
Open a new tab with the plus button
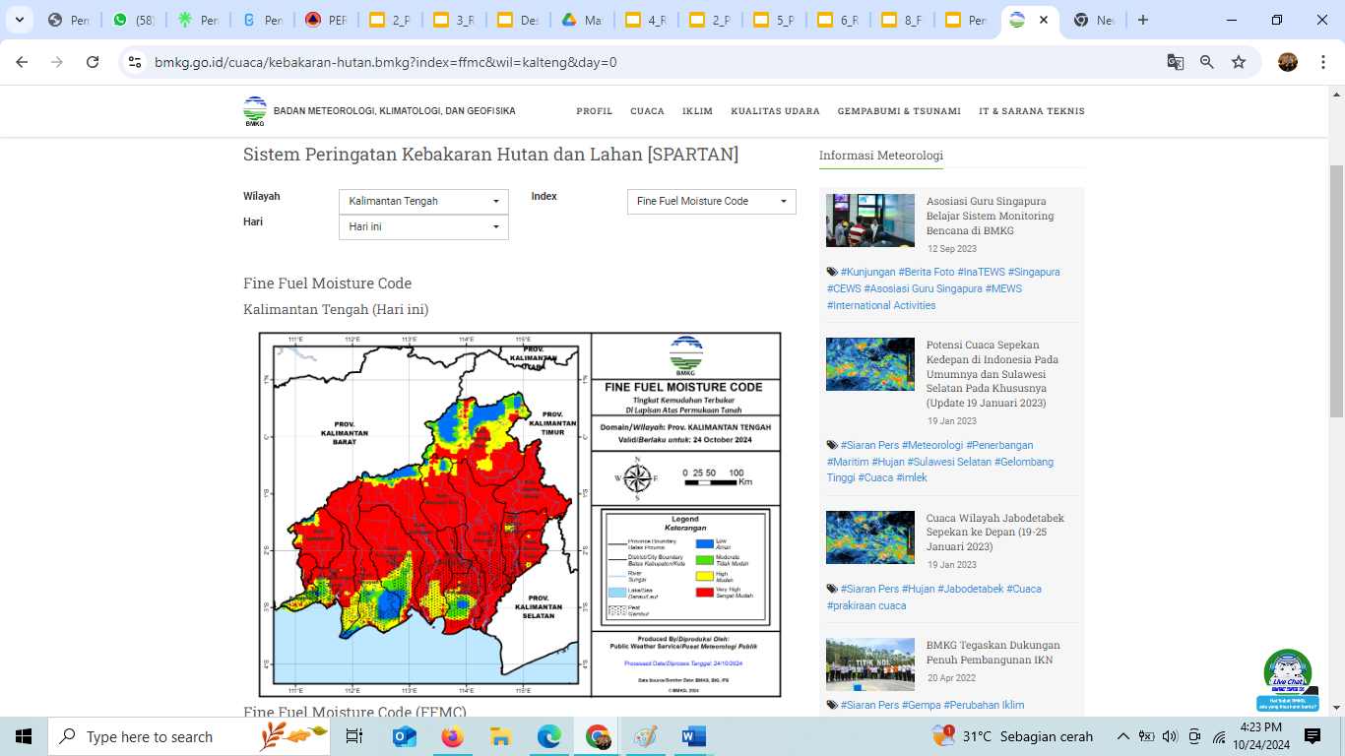pyautogui.click(x=1143, y=20)
